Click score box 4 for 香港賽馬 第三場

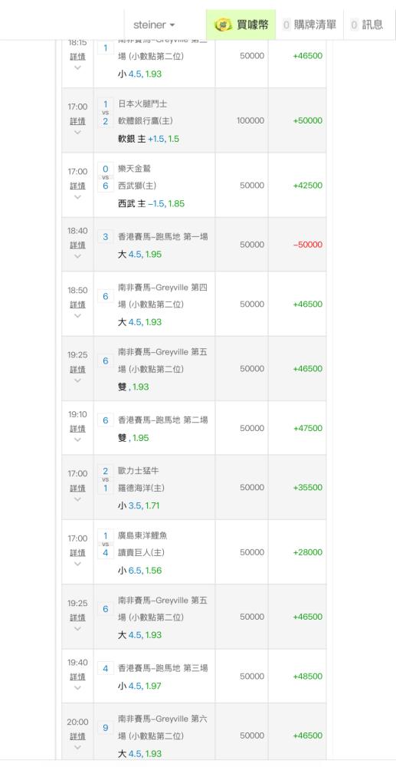pyautogui.click(x=106, y=668)
